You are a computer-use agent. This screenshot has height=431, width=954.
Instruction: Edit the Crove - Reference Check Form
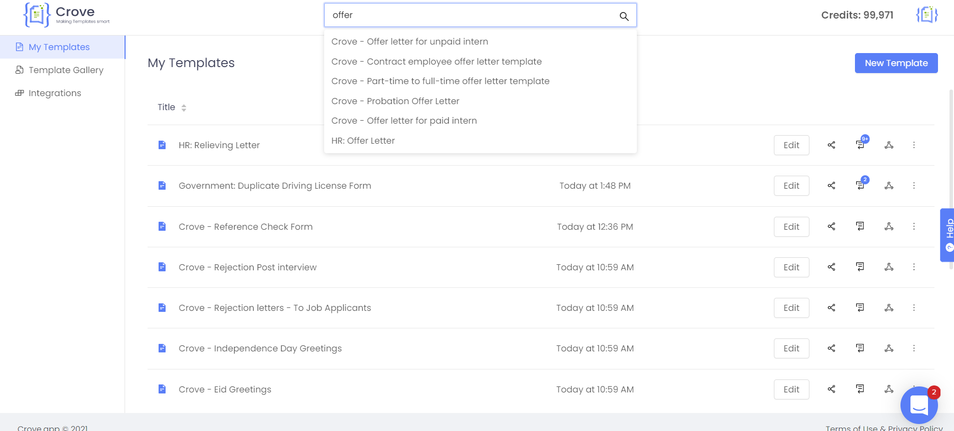[x=791, y=227]
